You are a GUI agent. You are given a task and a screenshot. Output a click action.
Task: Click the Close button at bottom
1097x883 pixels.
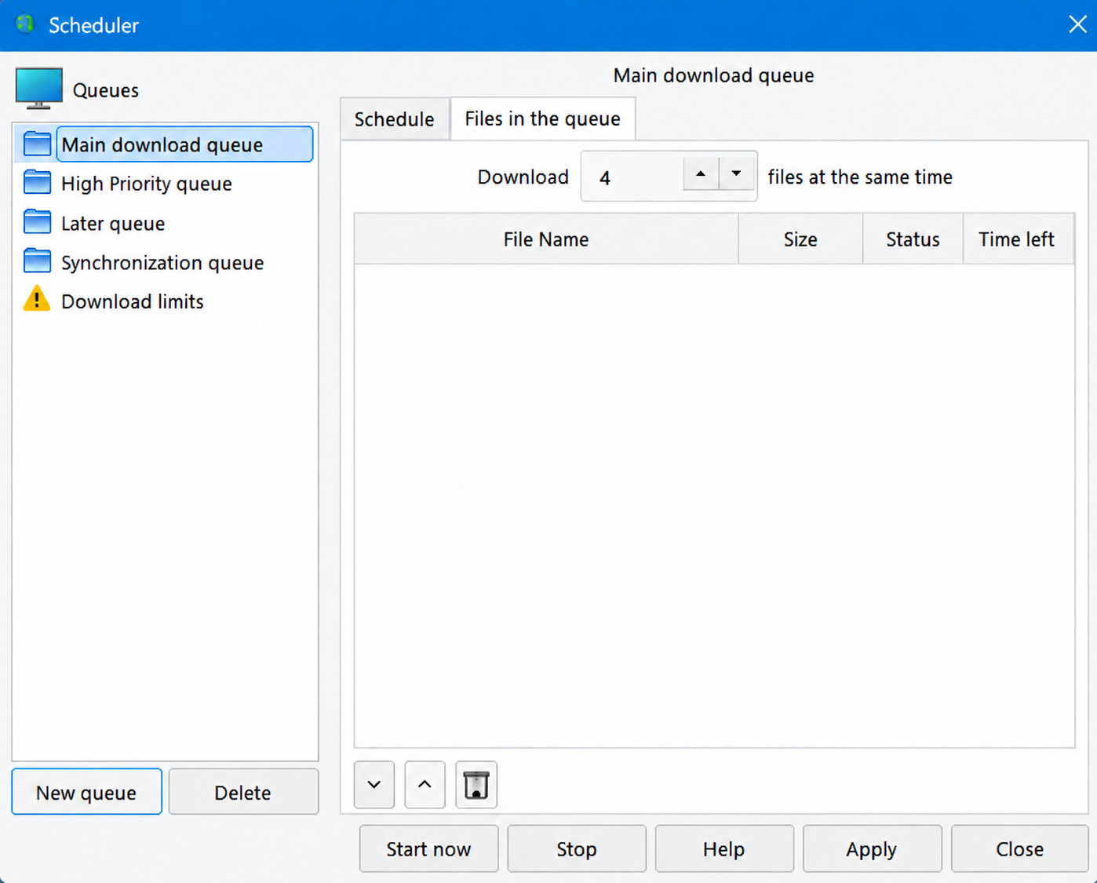click(1020, 848)
